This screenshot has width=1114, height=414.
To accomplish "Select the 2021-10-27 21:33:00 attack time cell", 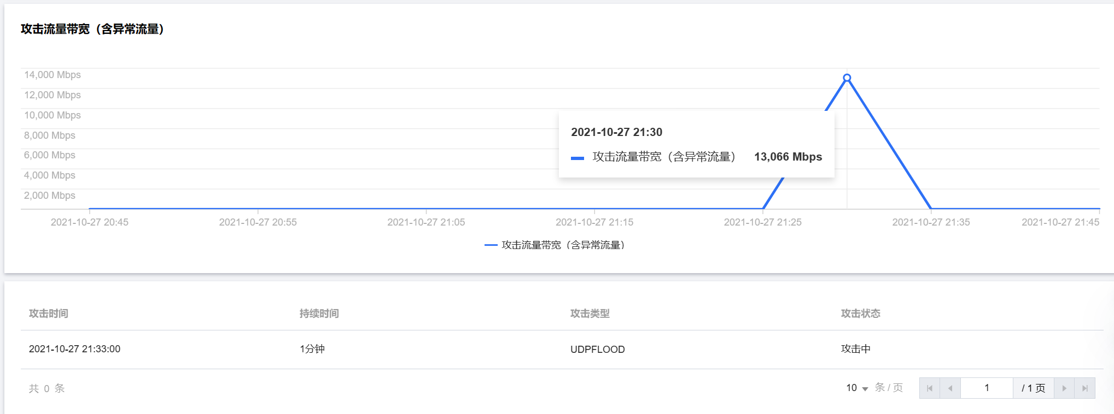I will [x=75, y=349].
